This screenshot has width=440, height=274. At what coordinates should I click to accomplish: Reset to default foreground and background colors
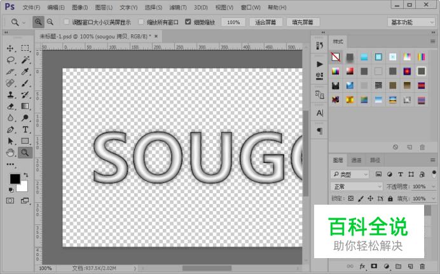tap(11, 190)
